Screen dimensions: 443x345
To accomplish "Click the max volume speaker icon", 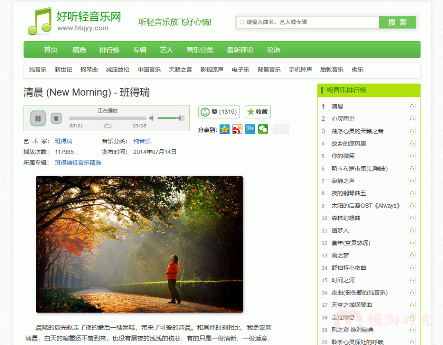I will 181,118.
